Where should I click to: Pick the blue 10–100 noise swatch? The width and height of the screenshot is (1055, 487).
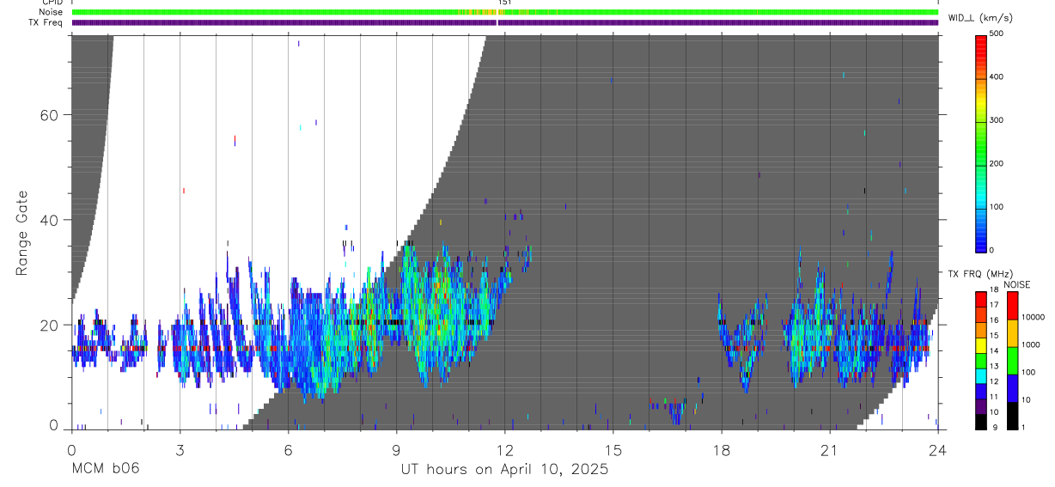[1012, 388]
